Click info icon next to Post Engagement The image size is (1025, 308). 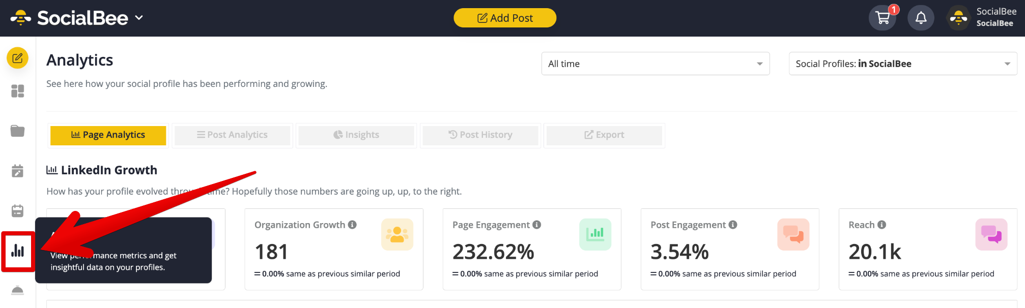[733, 225]
